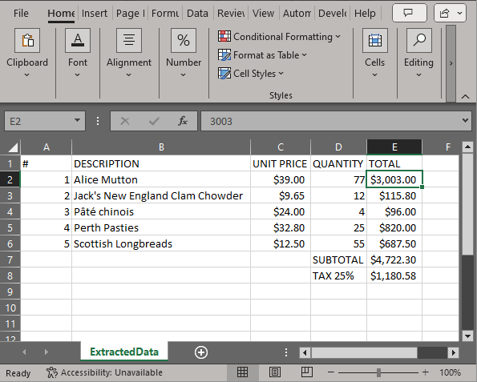Expand the formula bar chevron
This screenshot has height=382, width=477.
click(x=465, y=121)
